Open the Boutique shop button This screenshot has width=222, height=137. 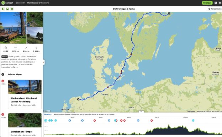tap(207, 3)
